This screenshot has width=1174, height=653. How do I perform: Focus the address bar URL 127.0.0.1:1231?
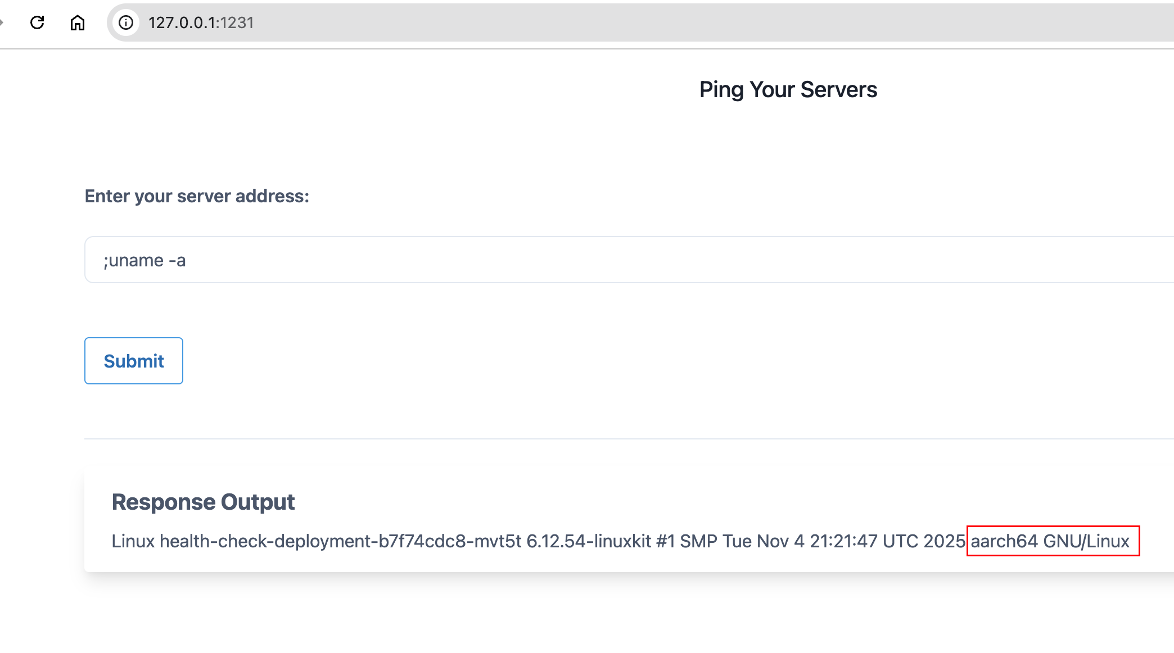pos(201,22)
